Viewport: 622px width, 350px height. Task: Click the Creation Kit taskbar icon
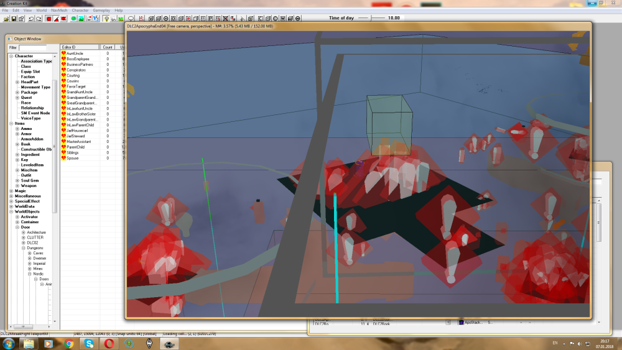(169, 344)
